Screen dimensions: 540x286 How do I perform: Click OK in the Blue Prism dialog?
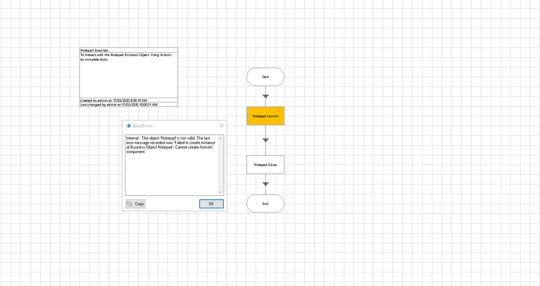click(211, 204)
